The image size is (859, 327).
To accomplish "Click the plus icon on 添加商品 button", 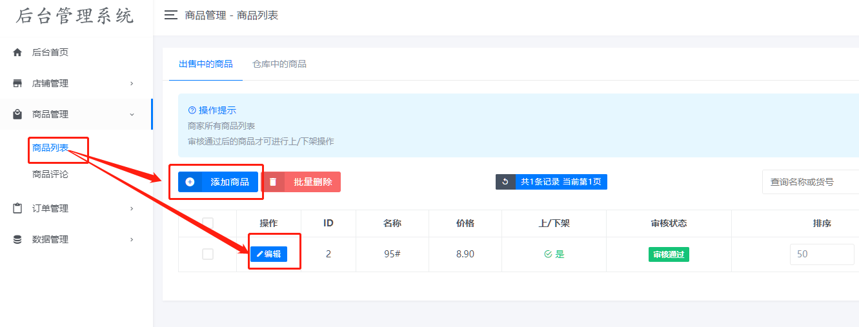I will 190,182.
